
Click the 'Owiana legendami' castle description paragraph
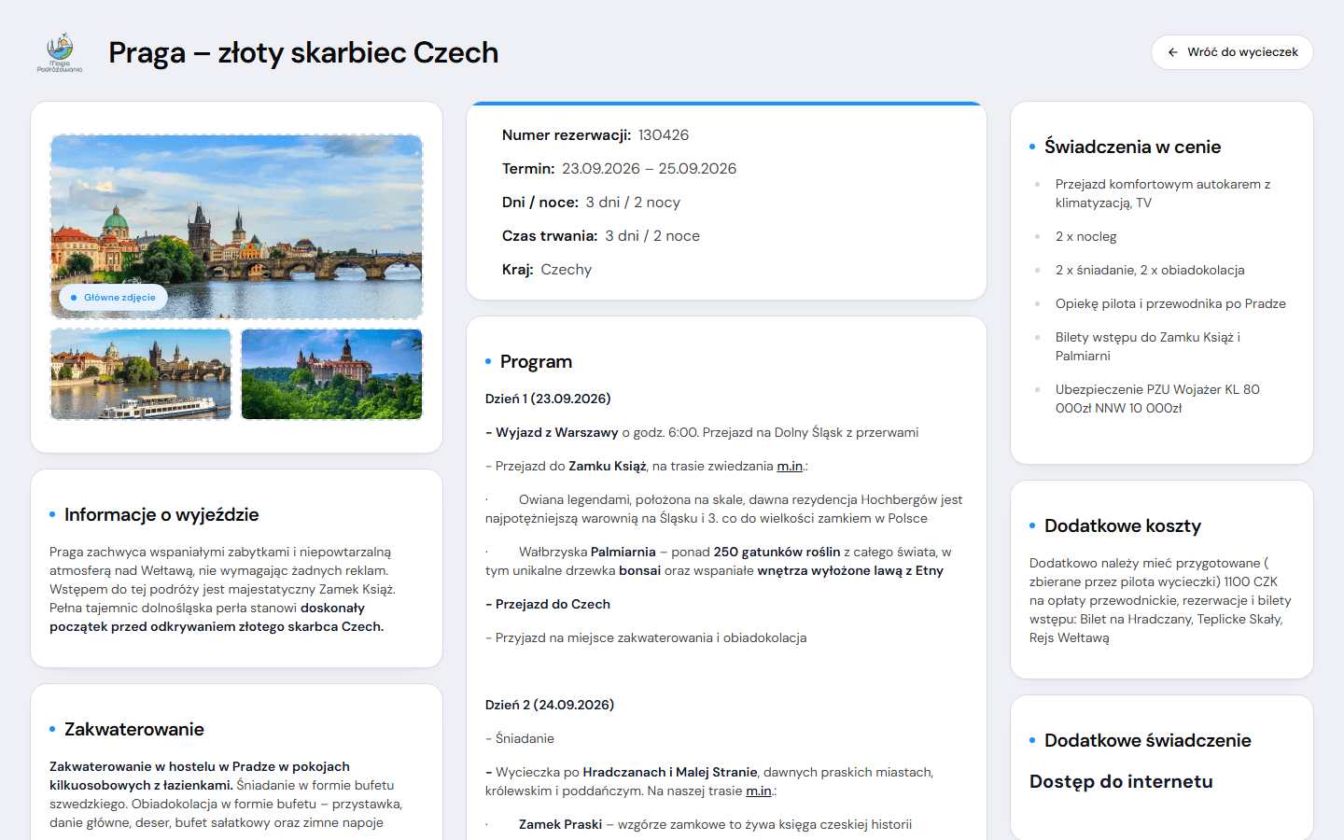click(724, 509)
